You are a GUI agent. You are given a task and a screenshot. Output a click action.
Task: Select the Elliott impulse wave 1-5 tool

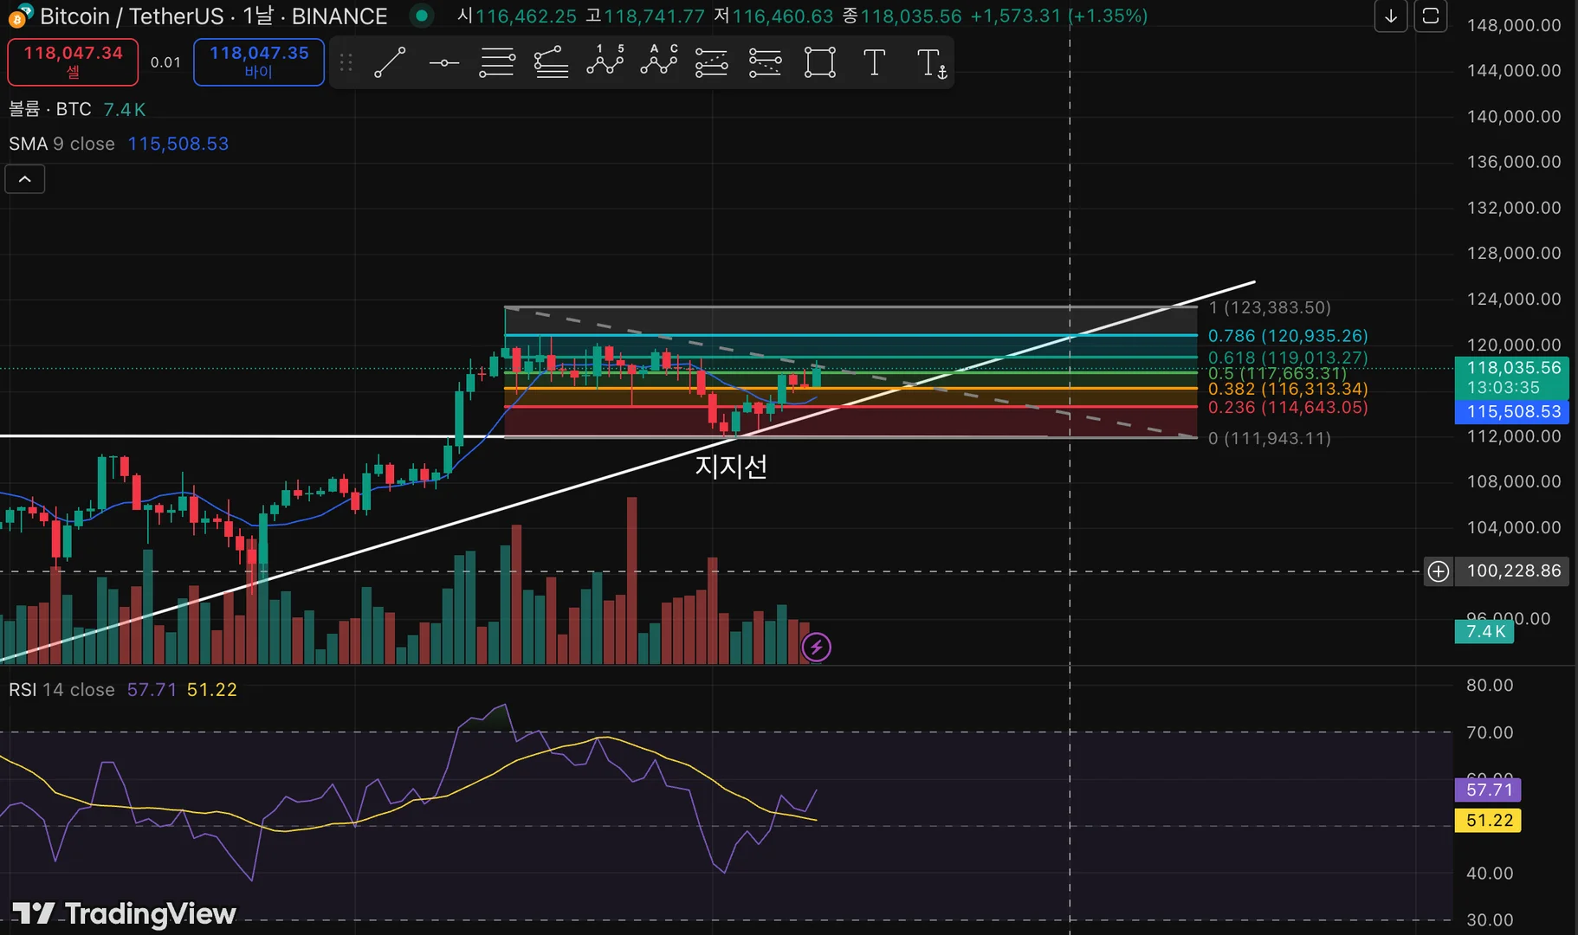pos(605,62)
